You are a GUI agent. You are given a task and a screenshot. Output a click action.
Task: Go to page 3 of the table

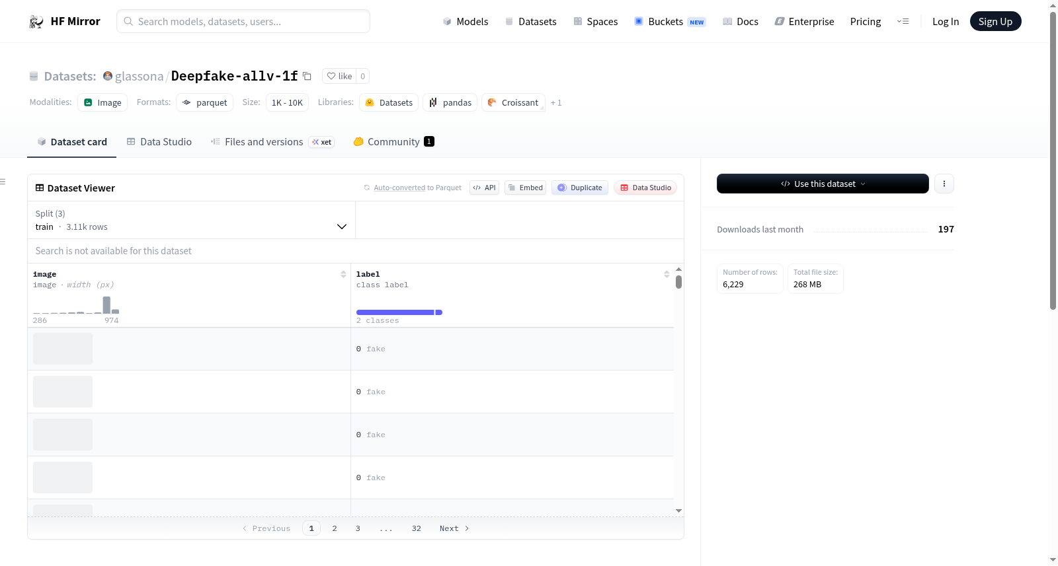[x=358, y=528]
